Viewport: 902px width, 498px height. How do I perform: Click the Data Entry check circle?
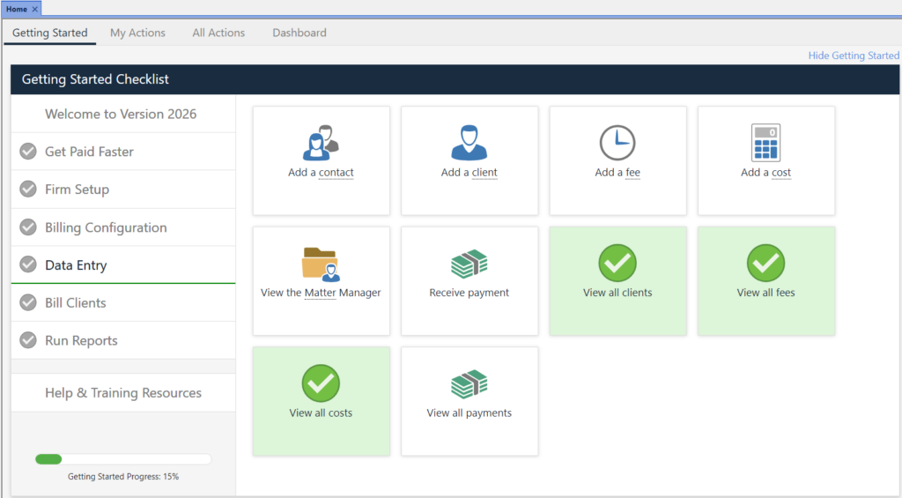pyautogui.click(x=28, y=264)
